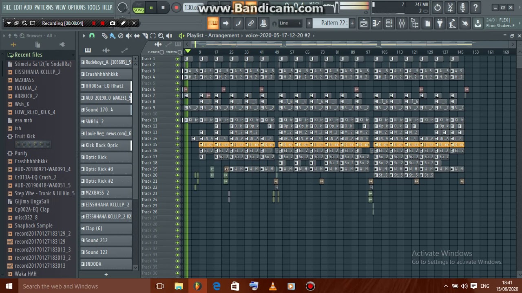522x293 pixels.
Task: Open the Tempo tapper icon
Action: (x=452, y=23)
